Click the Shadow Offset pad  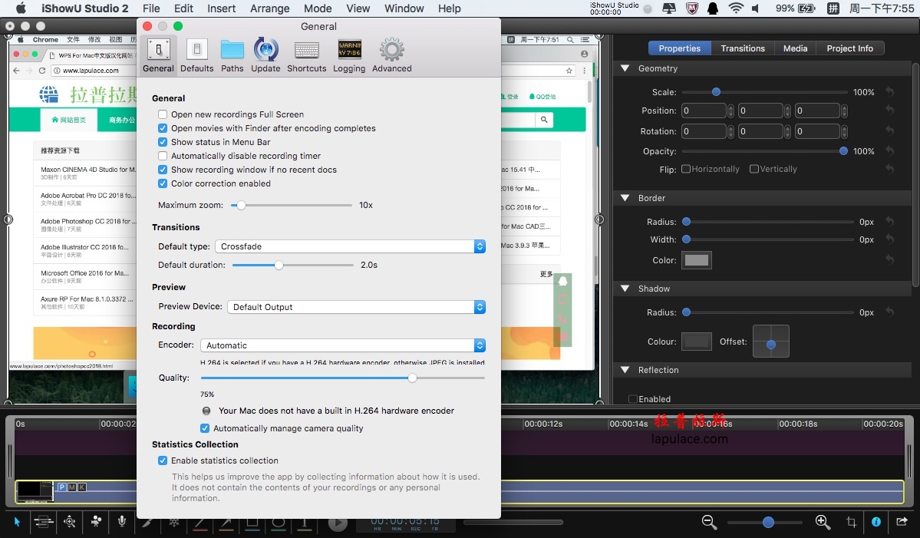tap(771, 341)
